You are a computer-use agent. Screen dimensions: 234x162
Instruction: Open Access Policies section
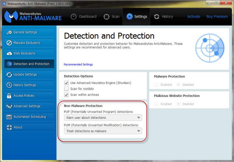click(29, 96)
